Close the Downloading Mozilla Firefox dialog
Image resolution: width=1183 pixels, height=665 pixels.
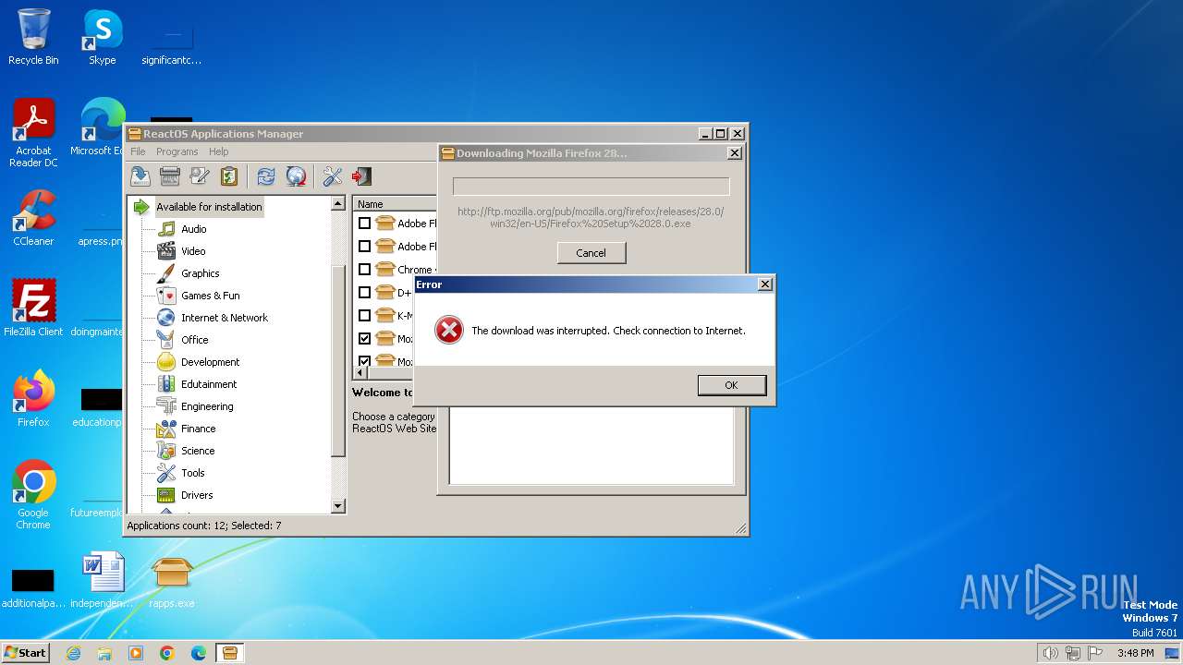[735, 153]
